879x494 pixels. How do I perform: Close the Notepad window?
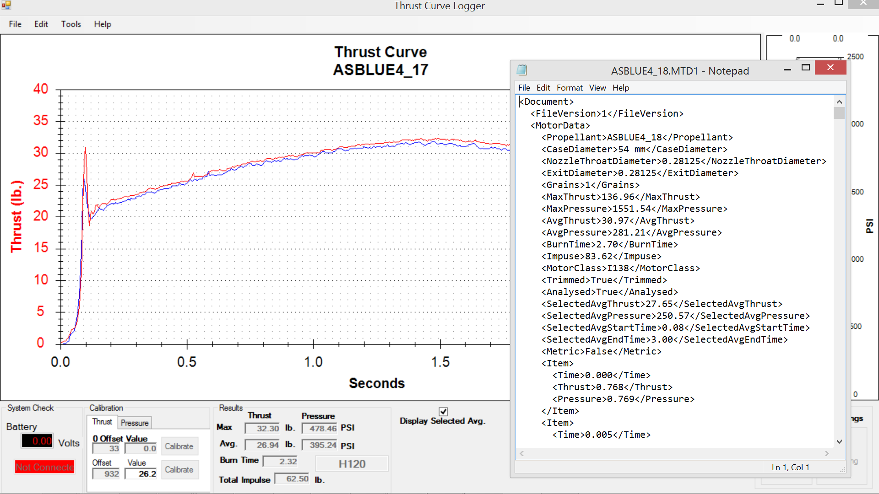tap(830, 68)
